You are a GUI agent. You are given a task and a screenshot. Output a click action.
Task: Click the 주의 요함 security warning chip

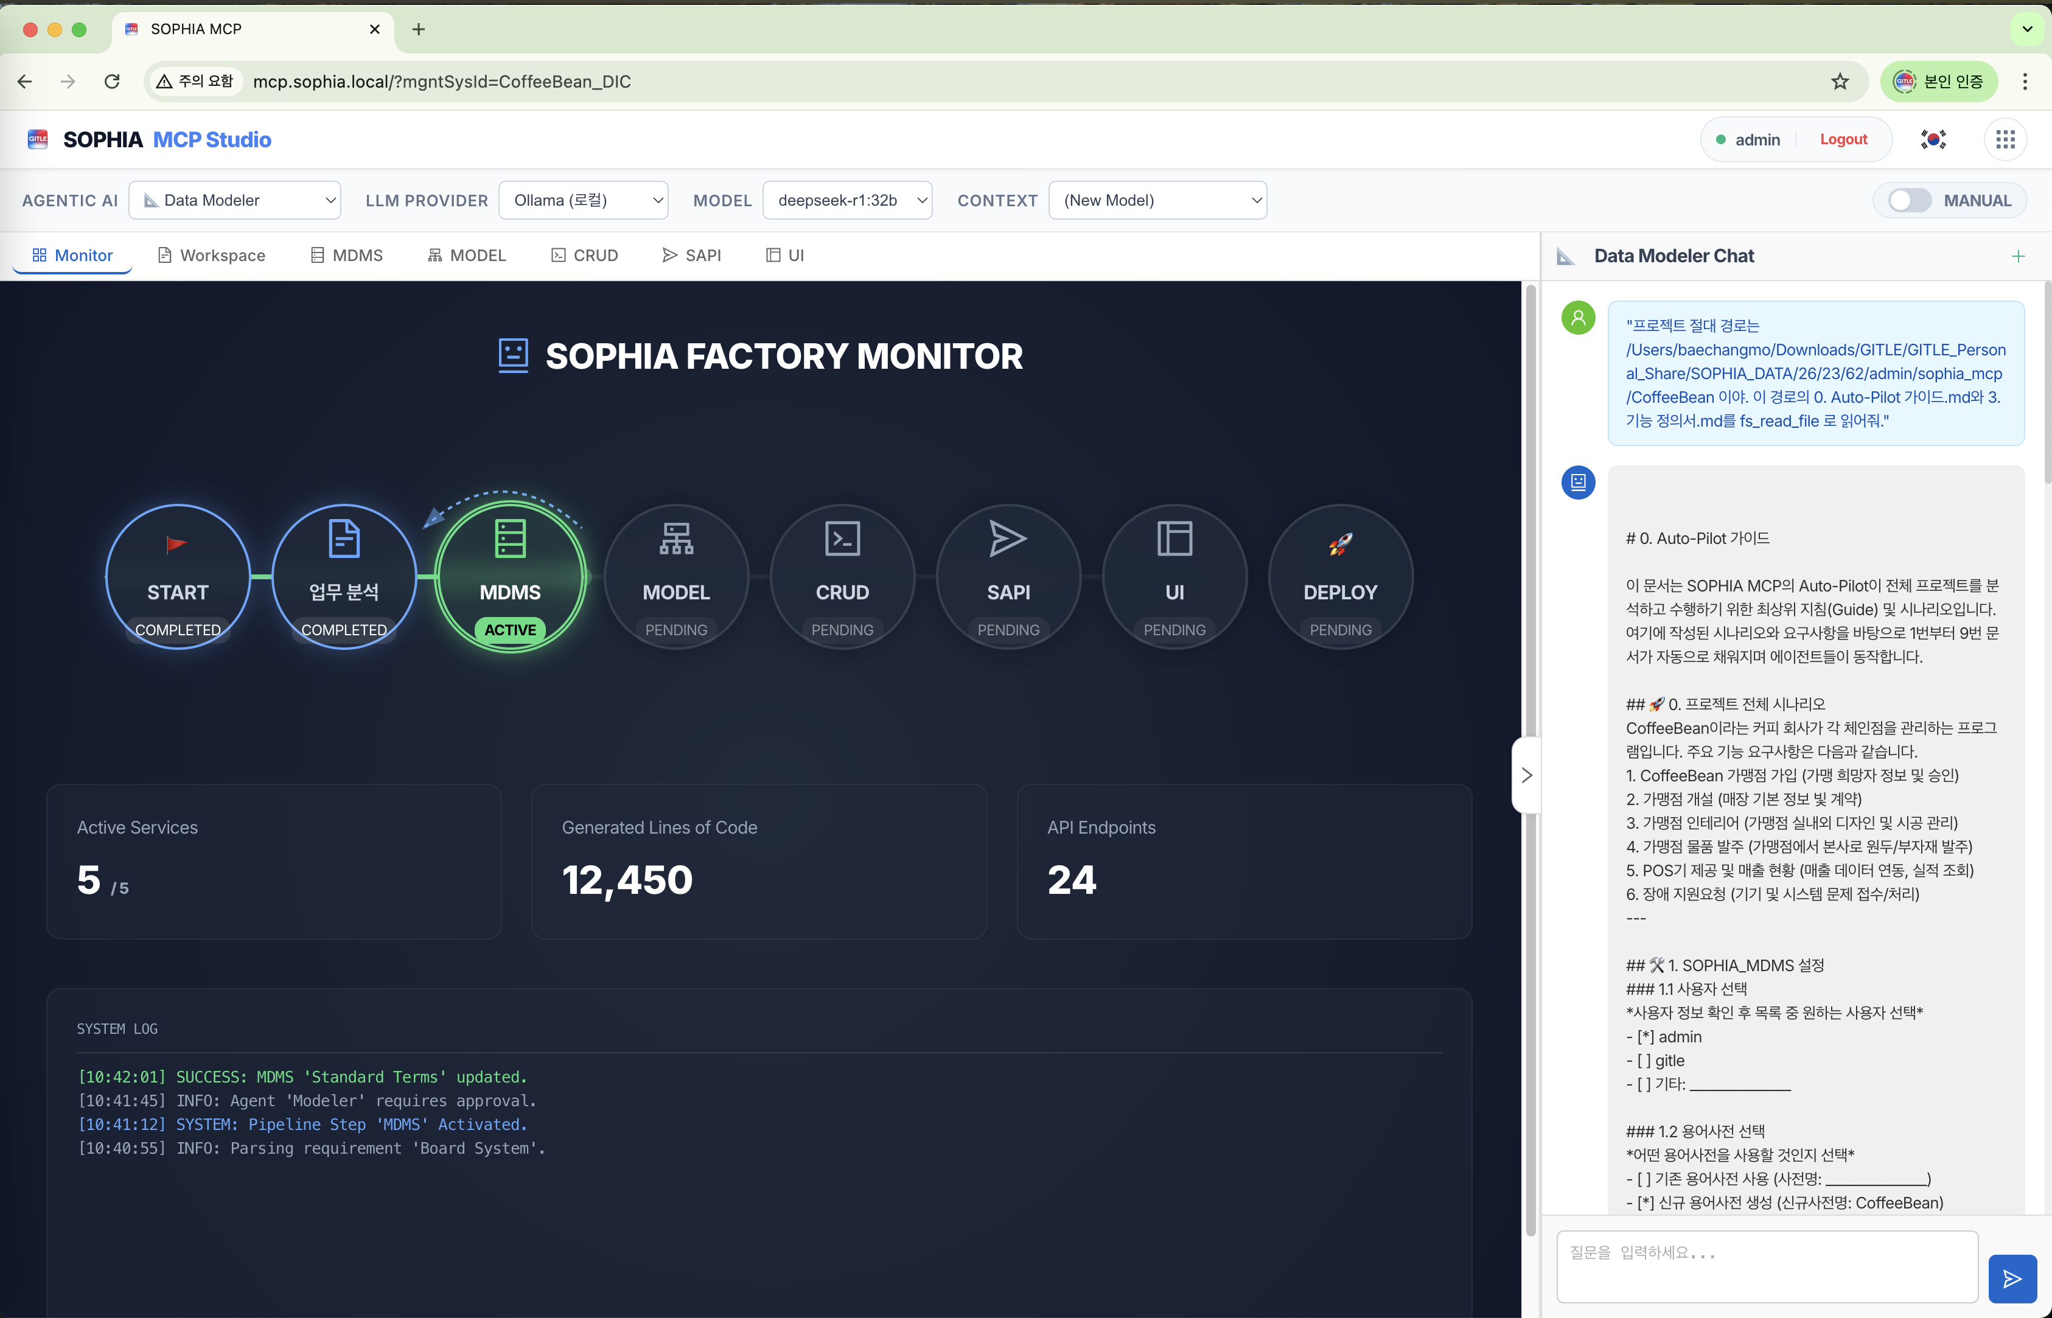click(x=195, y=82)
